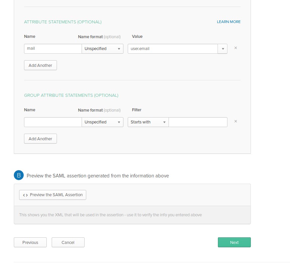Click the code brackets icon on Preview button

click(x=25, y=195)
